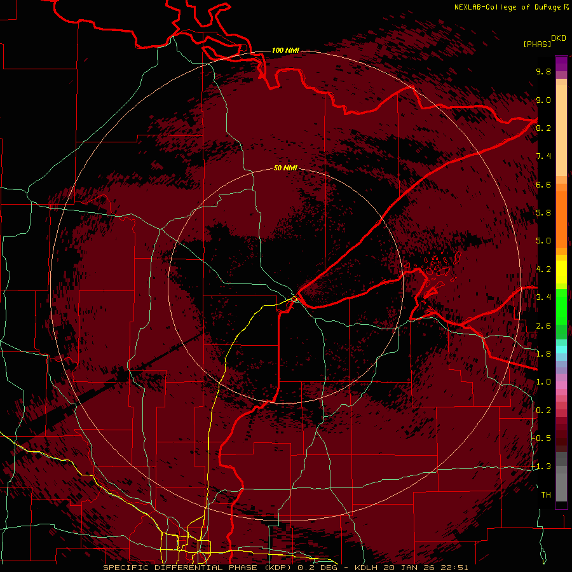The image size is (572, 572).
Task: Click the NEXLAB-College of DuPage credit text
Action: point(507,7)
